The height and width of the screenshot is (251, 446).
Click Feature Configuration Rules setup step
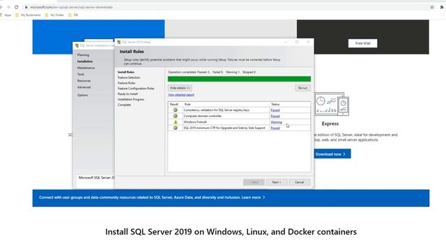click(136, 89)
